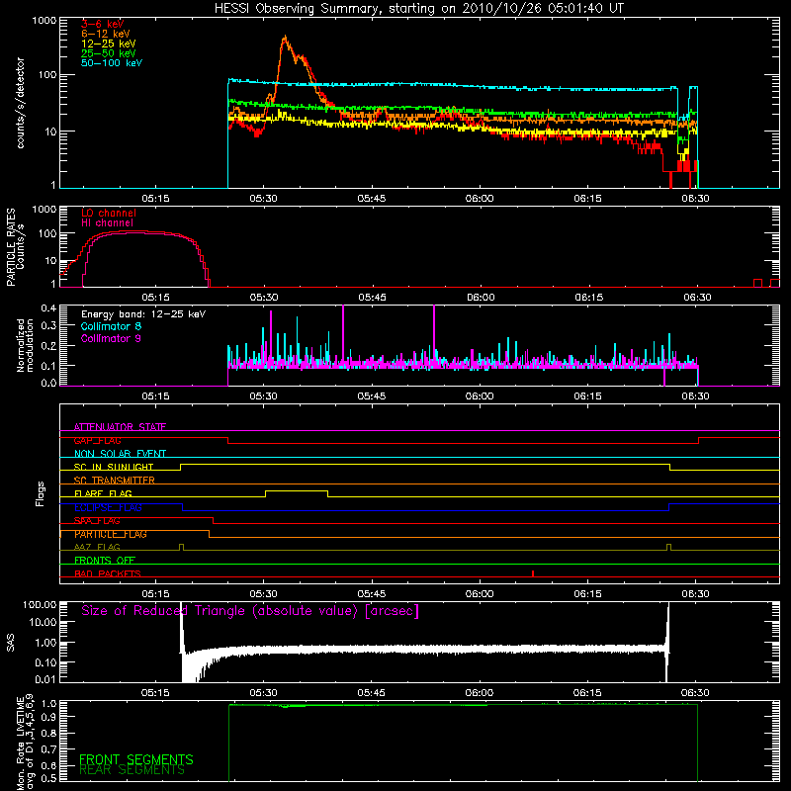
Task: Click the Energy band: 12-25 keV label
Action: (143, 314)
